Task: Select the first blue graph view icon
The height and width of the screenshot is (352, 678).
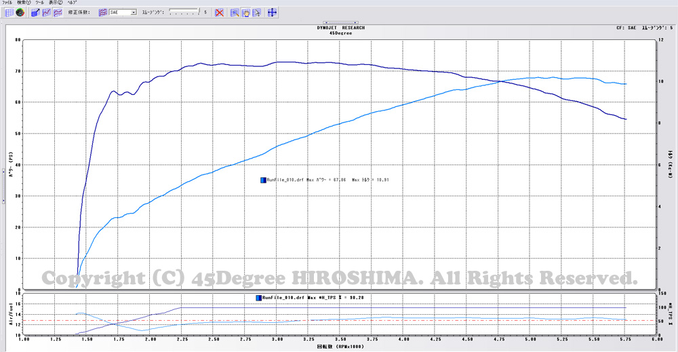Action: click(x=36, y=12)
